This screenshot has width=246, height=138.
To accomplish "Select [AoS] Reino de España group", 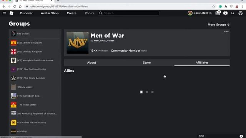I will click(35, 43).
